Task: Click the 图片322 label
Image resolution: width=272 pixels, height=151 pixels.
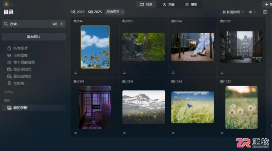Action: click(x=225, y=21)
